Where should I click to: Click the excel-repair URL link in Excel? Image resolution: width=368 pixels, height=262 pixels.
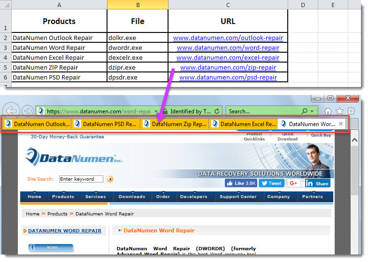tap(228, 57)
